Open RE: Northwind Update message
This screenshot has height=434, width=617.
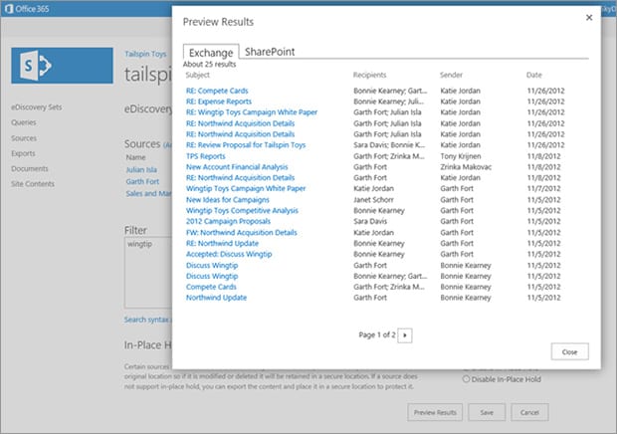pos(222,243)
